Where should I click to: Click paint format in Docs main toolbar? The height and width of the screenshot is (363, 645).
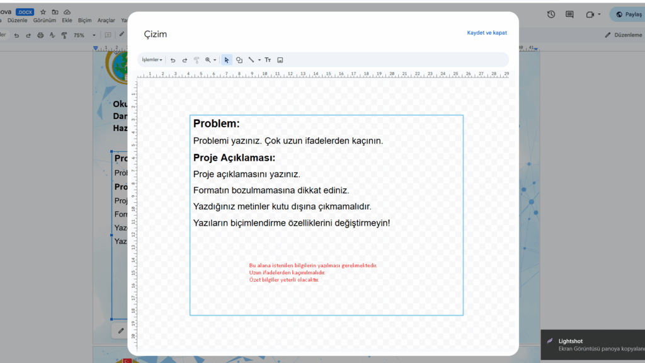[64, 35]
